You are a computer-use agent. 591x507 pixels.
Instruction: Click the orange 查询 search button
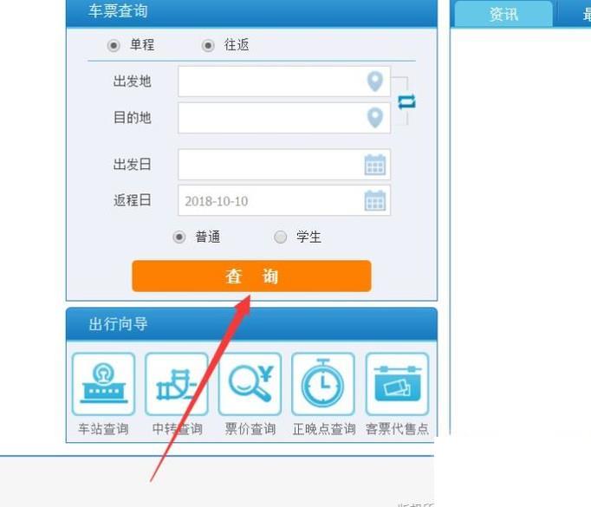(251, 276)
